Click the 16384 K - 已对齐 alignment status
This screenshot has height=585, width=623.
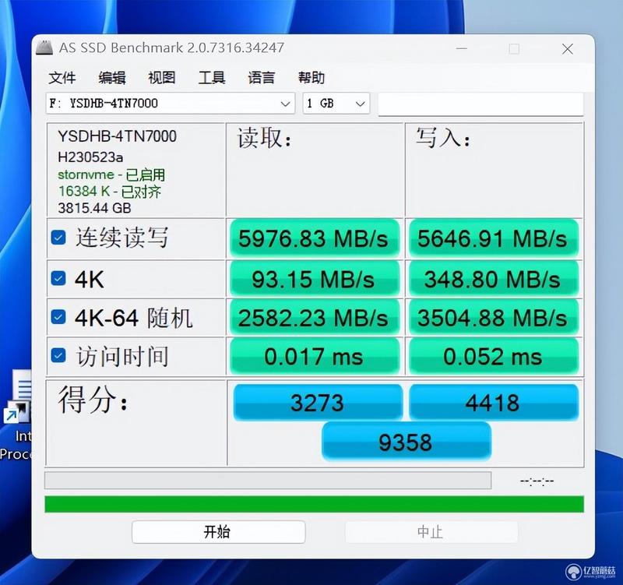click(109, 192)
